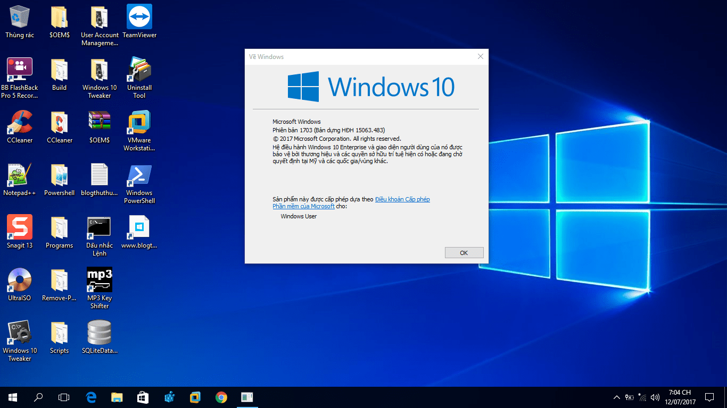
Task: Open the Windows Start menu
Action: [x=13, y=397]
